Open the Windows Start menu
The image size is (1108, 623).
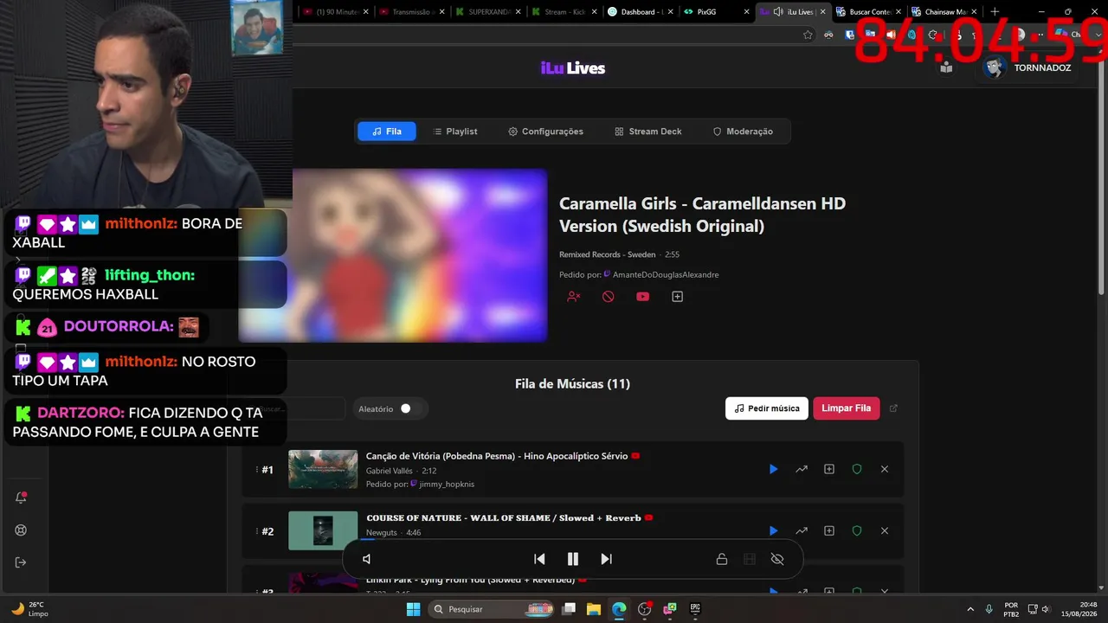pyautogui.click(x=413, y=609)
